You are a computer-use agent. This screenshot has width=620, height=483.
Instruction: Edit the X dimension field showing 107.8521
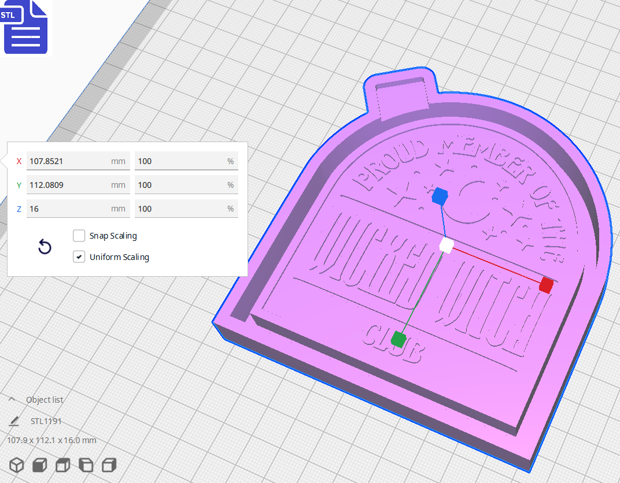coord(78,161)
